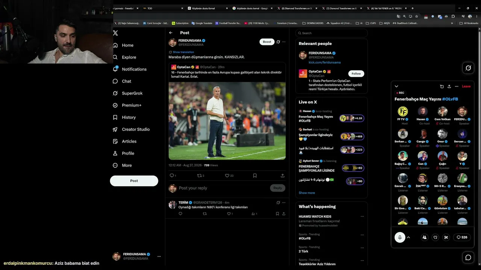Send a heart reaction in the Space
Image resolution: width=481 pixels, height=270 pixels.
(436, 237)
